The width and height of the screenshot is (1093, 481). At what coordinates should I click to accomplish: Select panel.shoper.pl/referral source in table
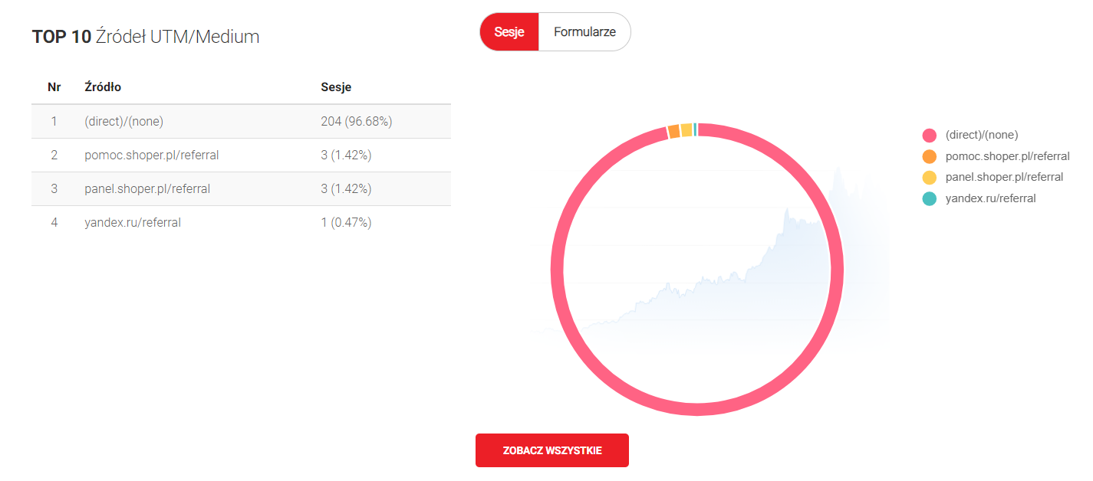click(147, 188)
